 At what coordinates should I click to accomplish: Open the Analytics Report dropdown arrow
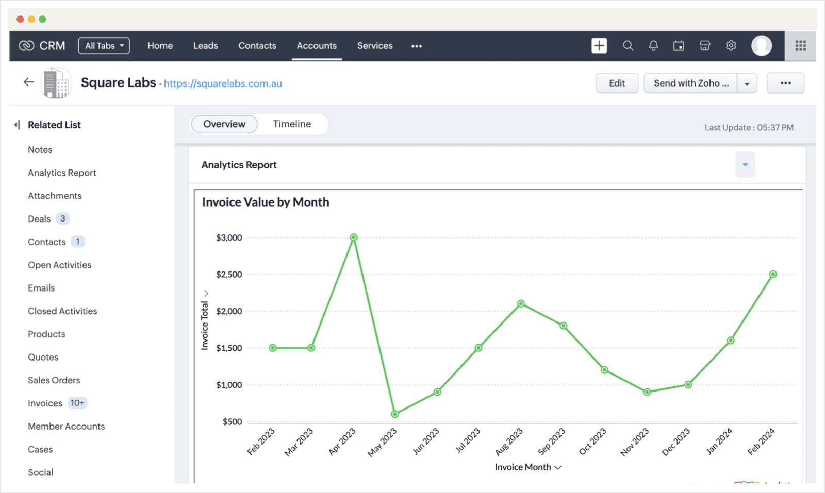tap(745, 165)
